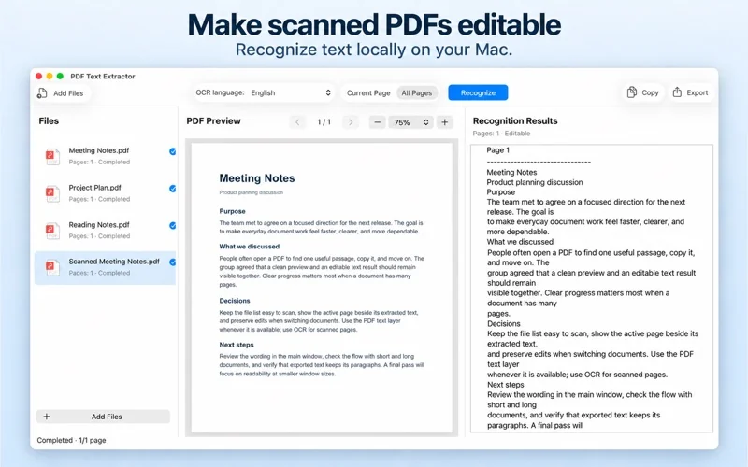
Task: Select the All Pages segment
Action: (416, 92)
